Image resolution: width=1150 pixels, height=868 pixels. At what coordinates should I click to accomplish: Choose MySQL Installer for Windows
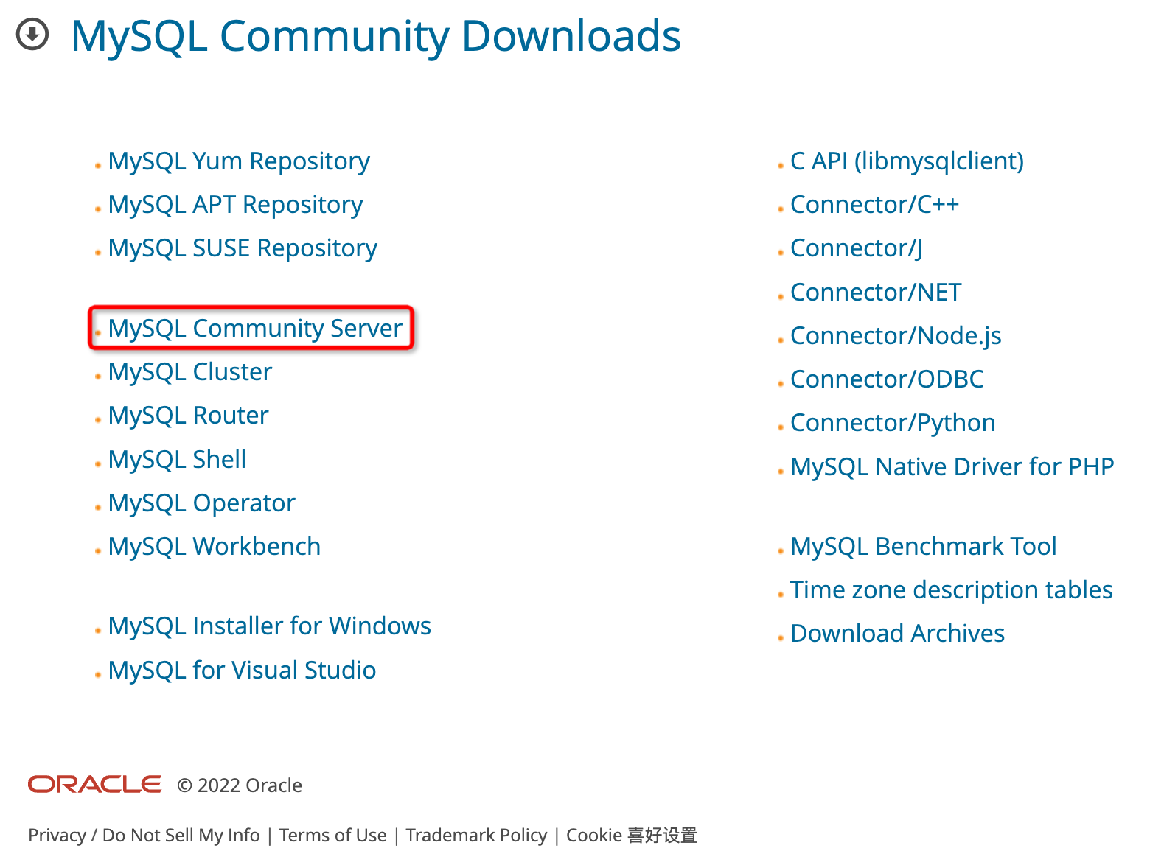click(x=269, y=626)
